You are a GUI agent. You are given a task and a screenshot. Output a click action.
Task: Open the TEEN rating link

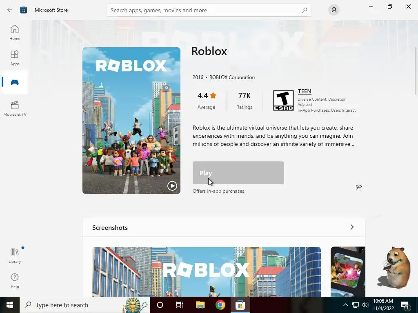click(305, 92)
